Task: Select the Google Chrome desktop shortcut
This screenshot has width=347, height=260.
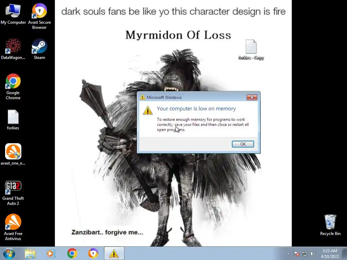Action: tap(13, 87)
